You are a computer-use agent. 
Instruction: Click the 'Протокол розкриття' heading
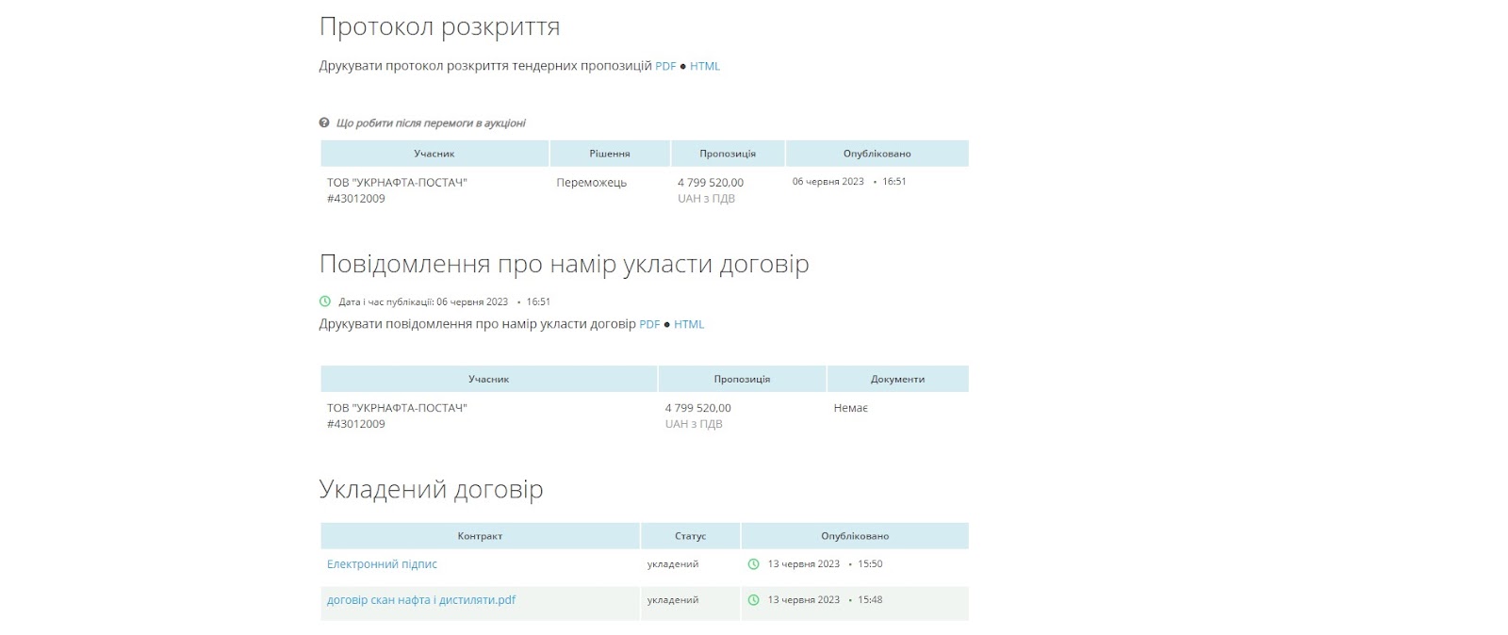pos(440,27)
